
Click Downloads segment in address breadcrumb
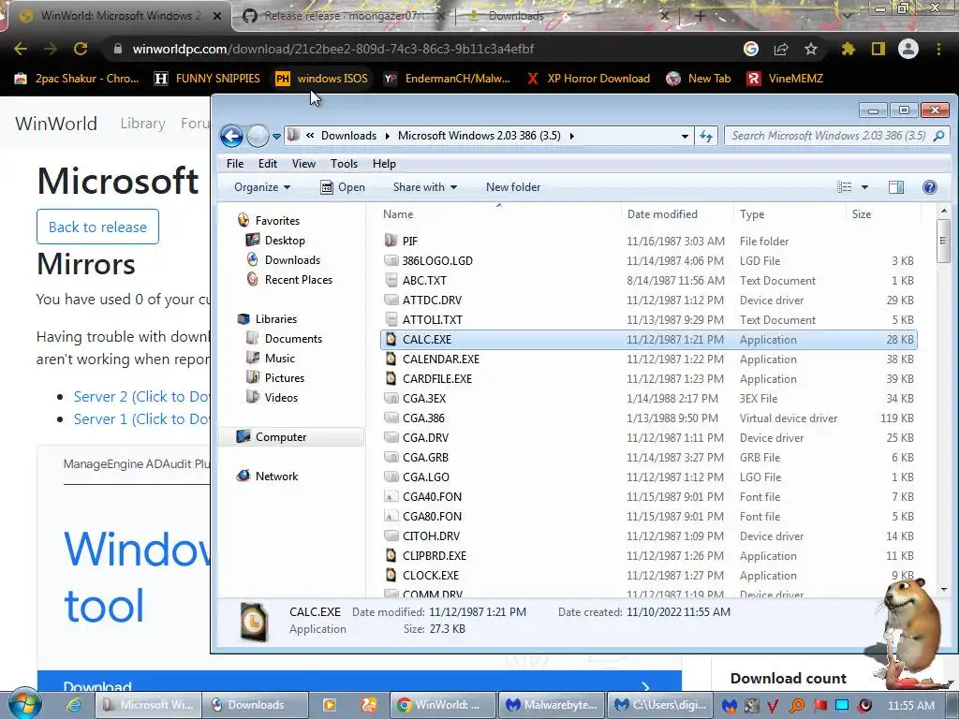coord(348,136)
